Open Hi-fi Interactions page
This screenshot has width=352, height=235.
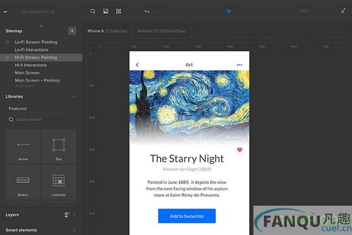(x=31, y=65)
